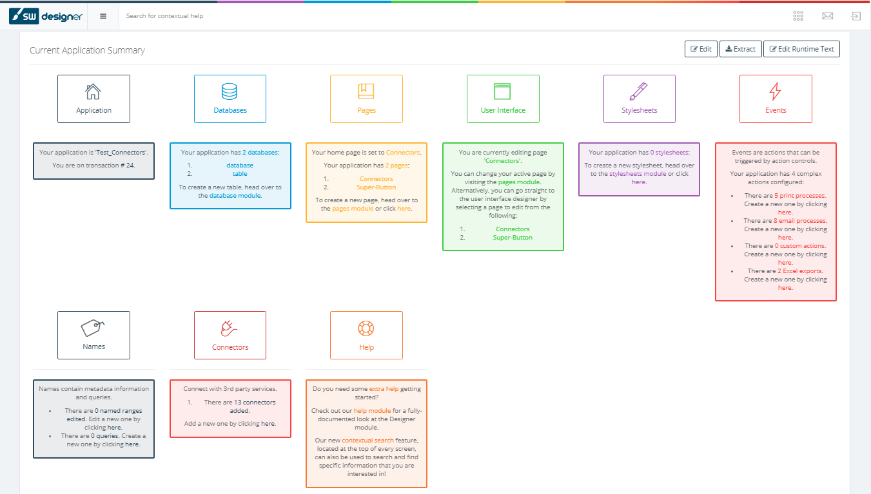Image resolution: width=871 pixels, height=494 pixels.
Task: Open the Names module tag icon
Action: [x=93, y=328]
